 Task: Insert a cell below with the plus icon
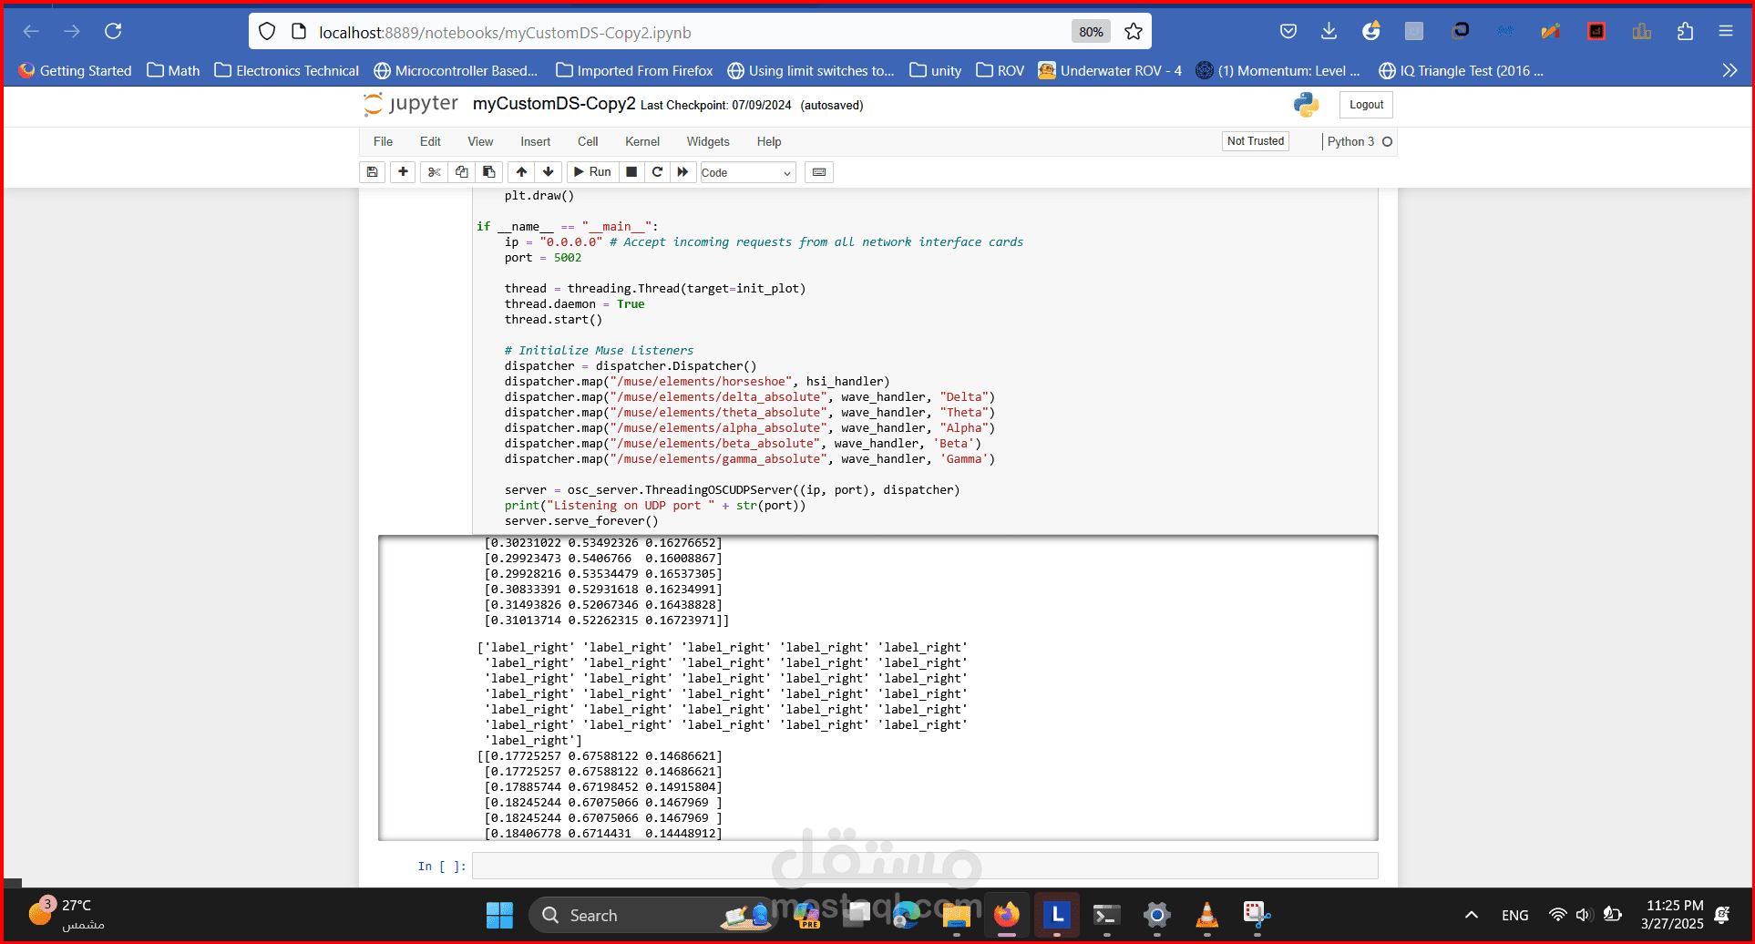point(403,172)
